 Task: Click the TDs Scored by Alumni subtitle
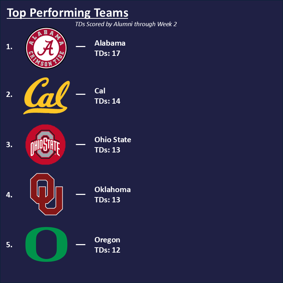tap(126, 24)
